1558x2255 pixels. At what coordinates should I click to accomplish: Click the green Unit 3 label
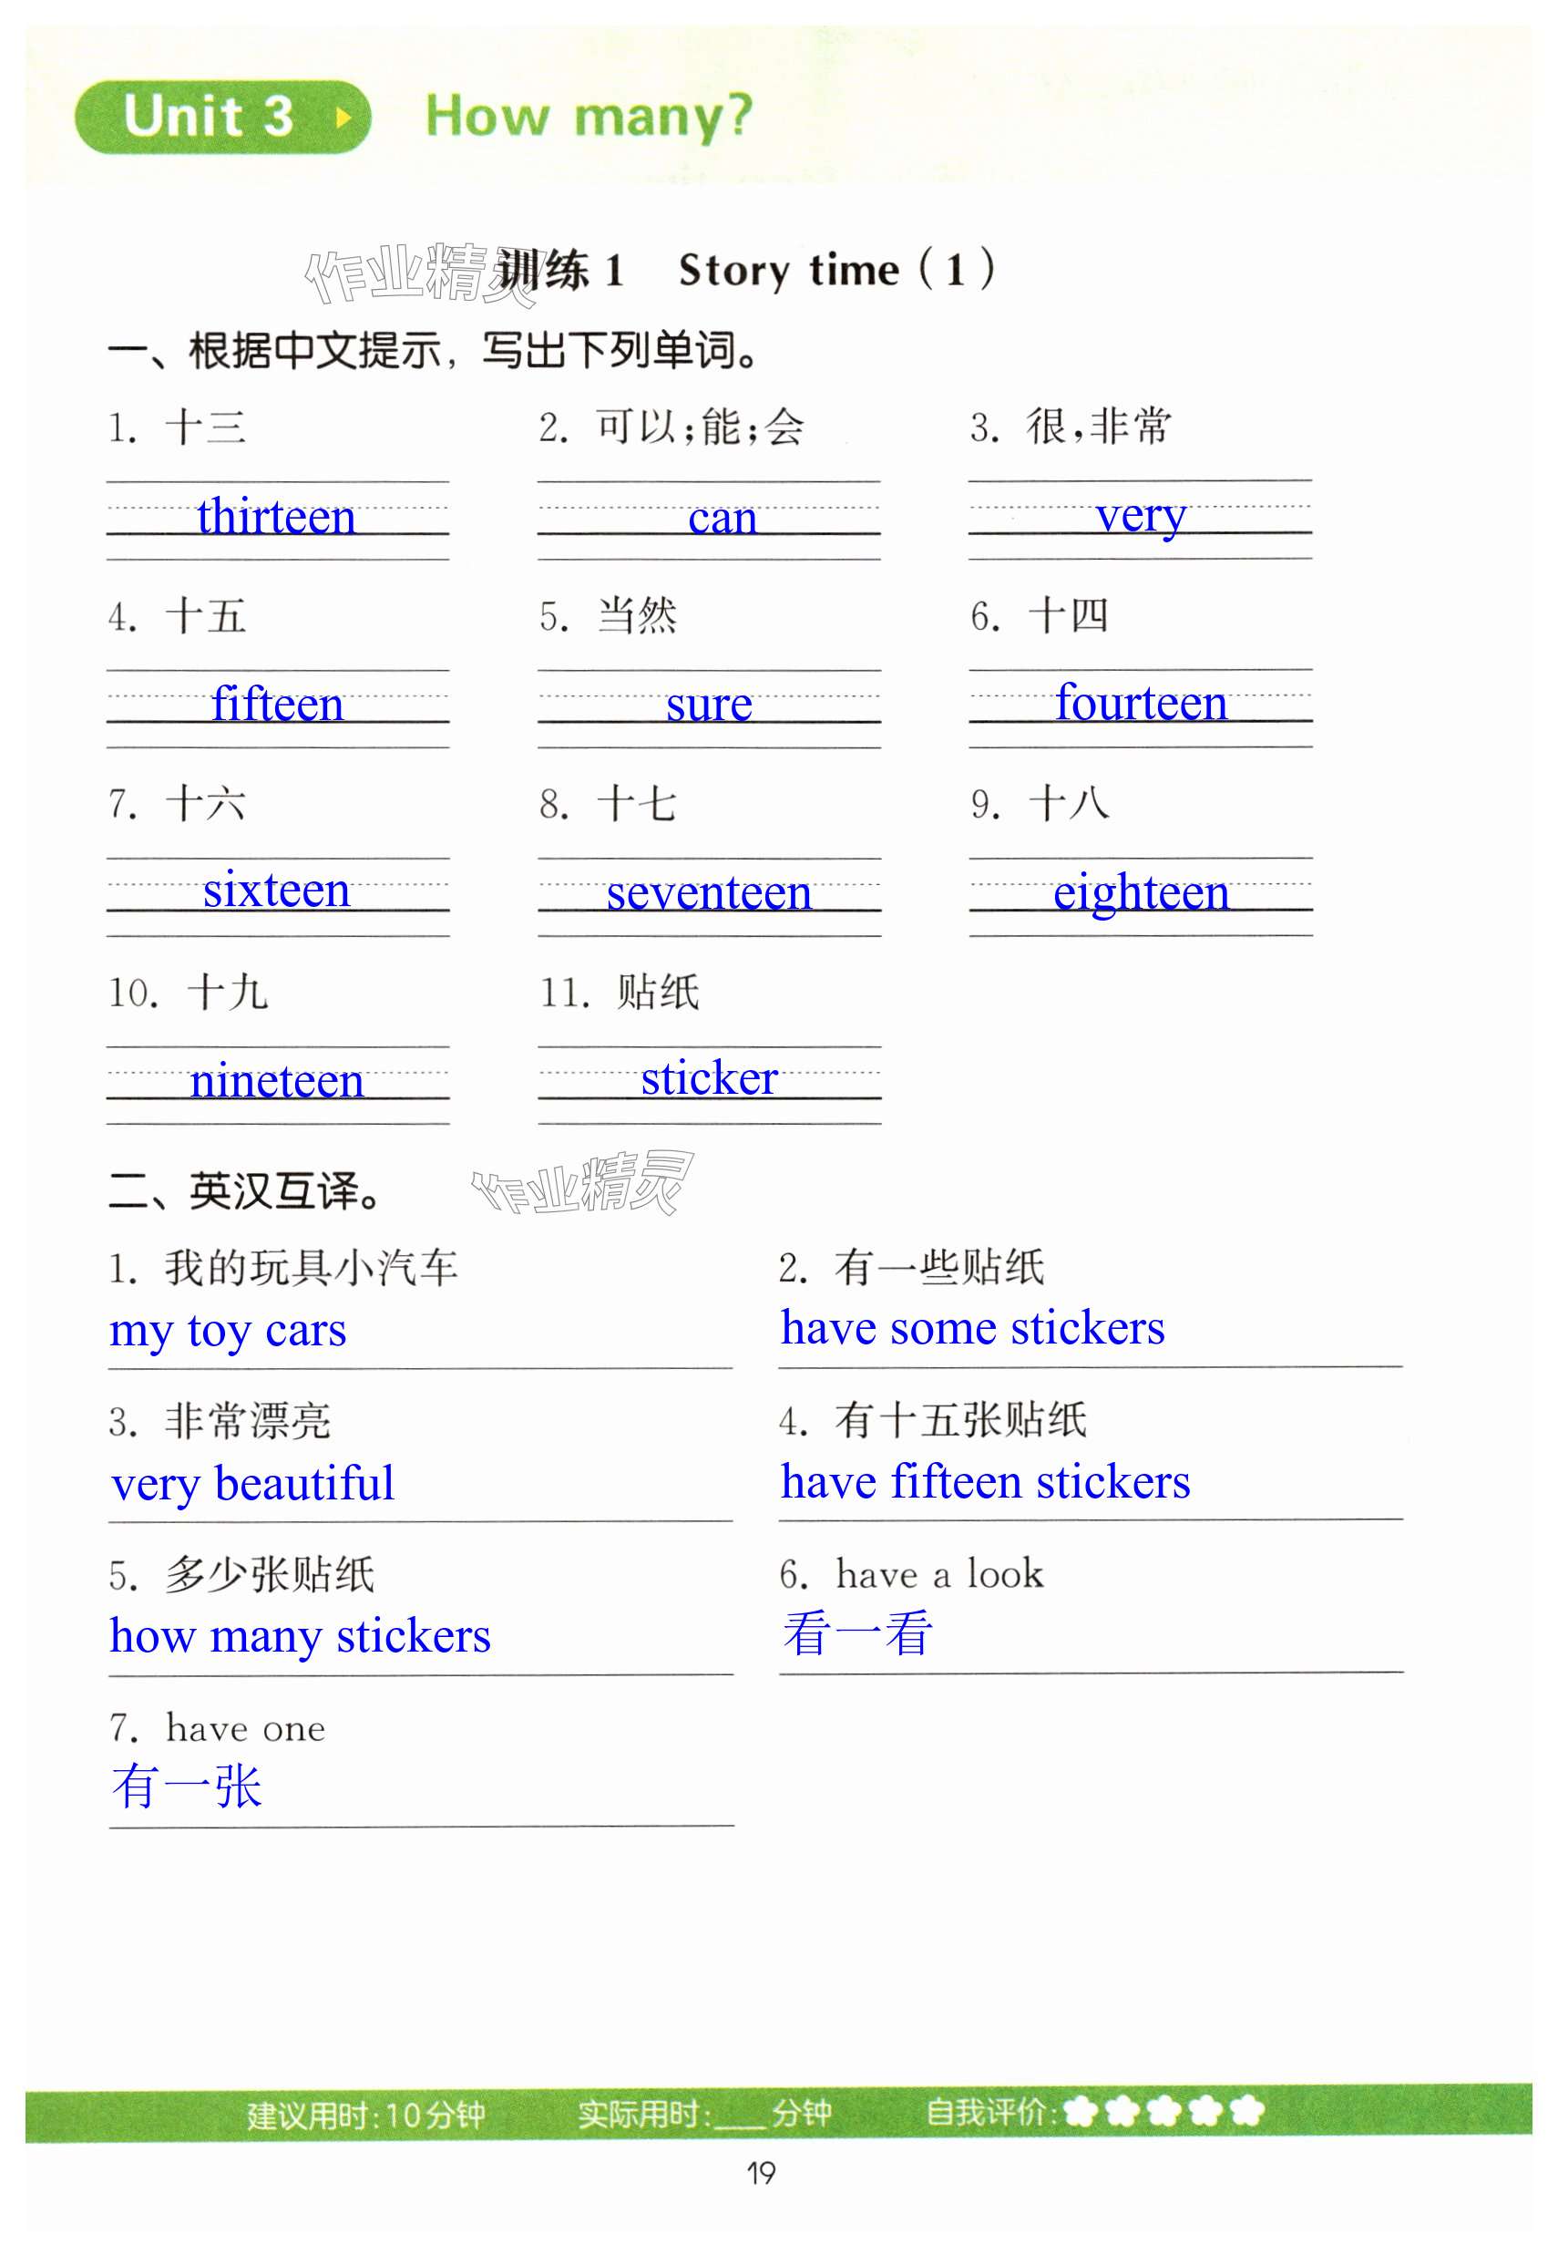tap(208, 118)
